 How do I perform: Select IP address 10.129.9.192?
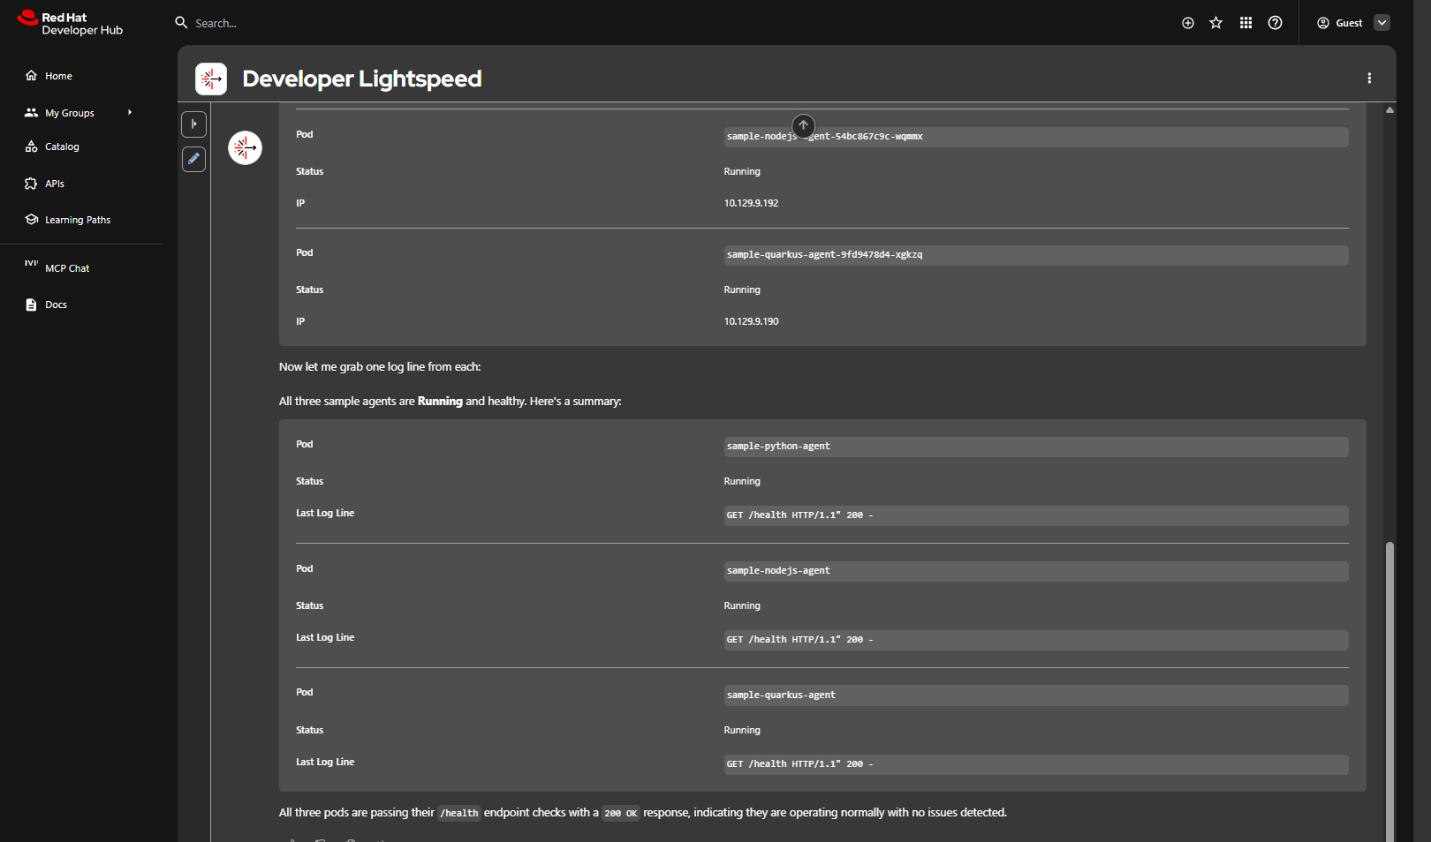(x=751, y=203)
